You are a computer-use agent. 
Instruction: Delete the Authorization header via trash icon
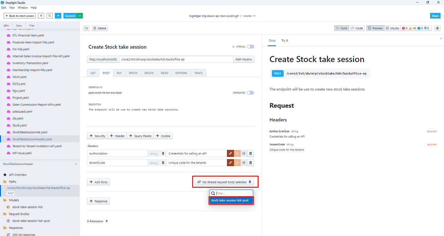[251, 154]
